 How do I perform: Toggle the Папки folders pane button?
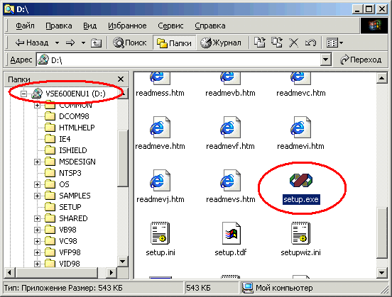pyautogui.click(x=174, y=43)
